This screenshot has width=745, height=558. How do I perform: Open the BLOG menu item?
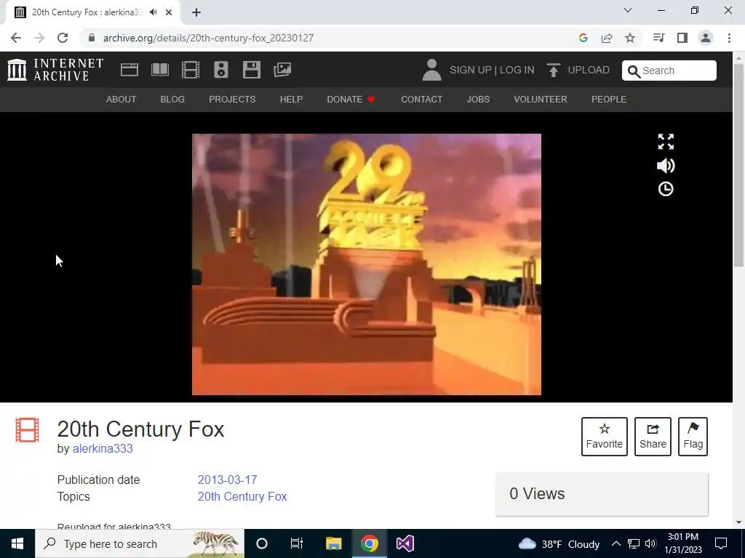point(172,99)
